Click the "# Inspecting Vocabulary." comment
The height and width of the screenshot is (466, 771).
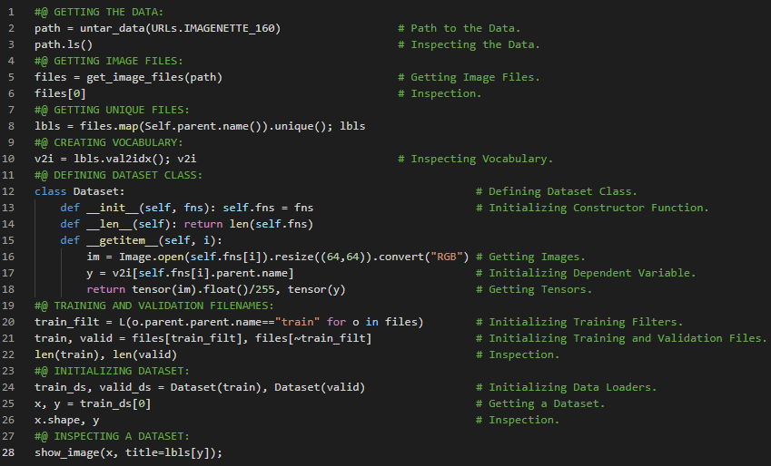pyautogui.click(x=481, y=159)
